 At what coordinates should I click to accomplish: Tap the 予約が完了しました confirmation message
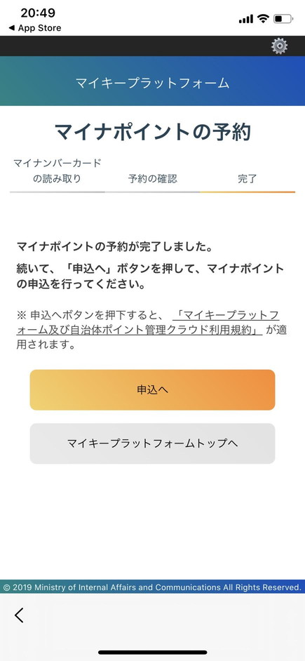[x=114, y=246]
